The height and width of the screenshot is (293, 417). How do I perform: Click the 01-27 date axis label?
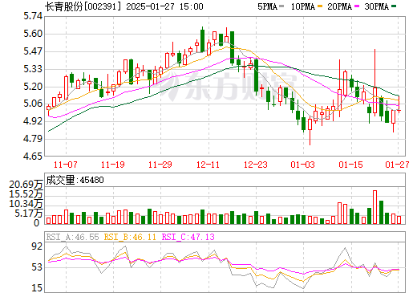tap(398, 165)
